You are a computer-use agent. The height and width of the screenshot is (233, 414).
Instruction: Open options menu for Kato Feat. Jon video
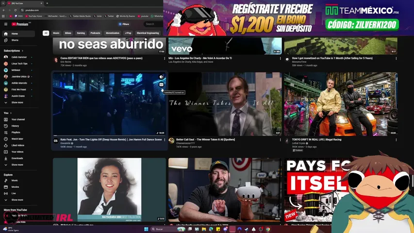165,140
